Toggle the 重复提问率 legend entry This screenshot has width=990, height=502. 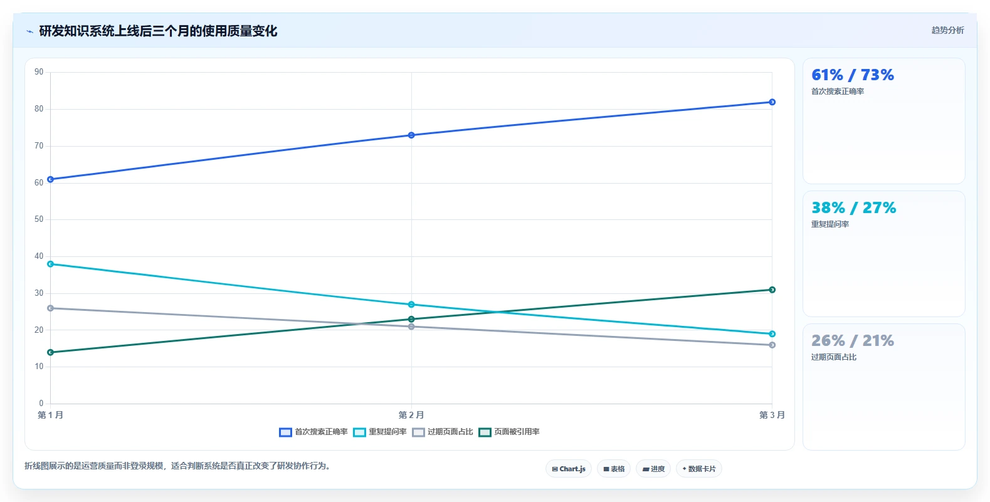click(380, 432)
